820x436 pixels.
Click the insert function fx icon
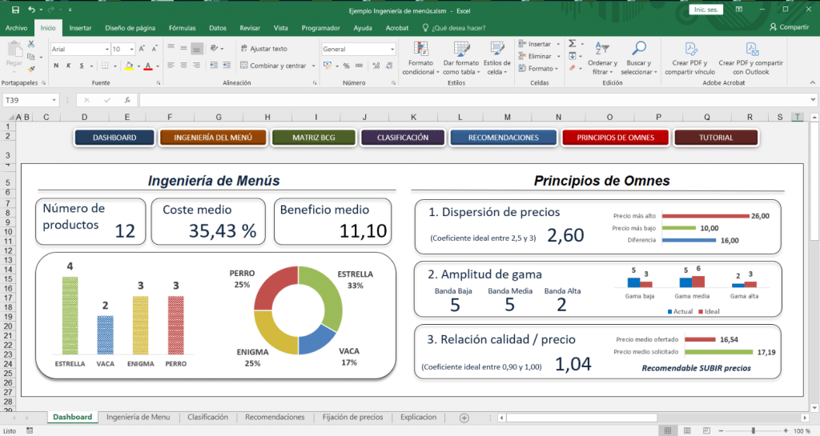tap(127, 100)
